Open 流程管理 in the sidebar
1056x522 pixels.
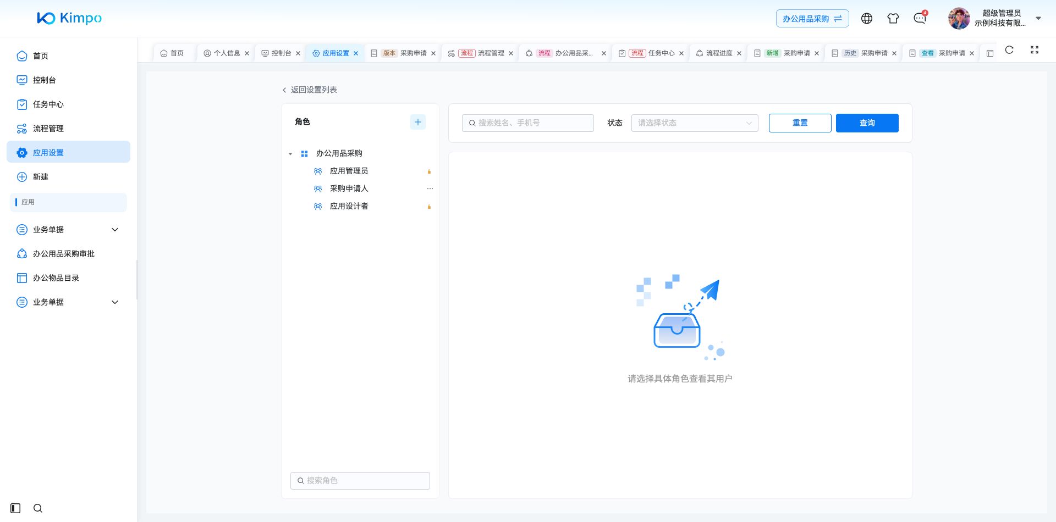point(68,129)
